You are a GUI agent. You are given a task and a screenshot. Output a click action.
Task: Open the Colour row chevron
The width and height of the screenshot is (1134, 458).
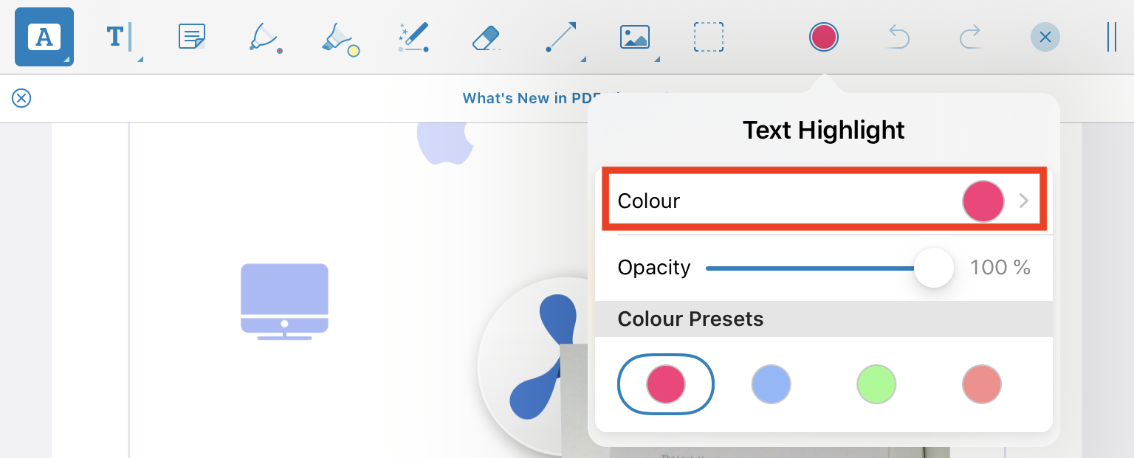[x=1023, y=201]
